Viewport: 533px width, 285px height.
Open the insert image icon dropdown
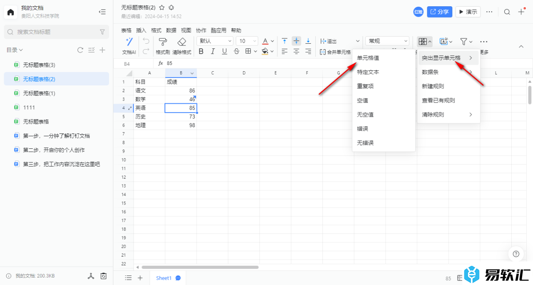pyautogui.click(x=446, y=41)
